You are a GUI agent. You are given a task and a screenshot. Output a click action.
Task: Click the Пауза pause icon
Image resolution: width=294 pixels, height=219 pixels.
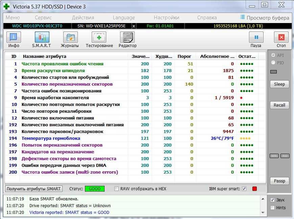click(256, 37)
